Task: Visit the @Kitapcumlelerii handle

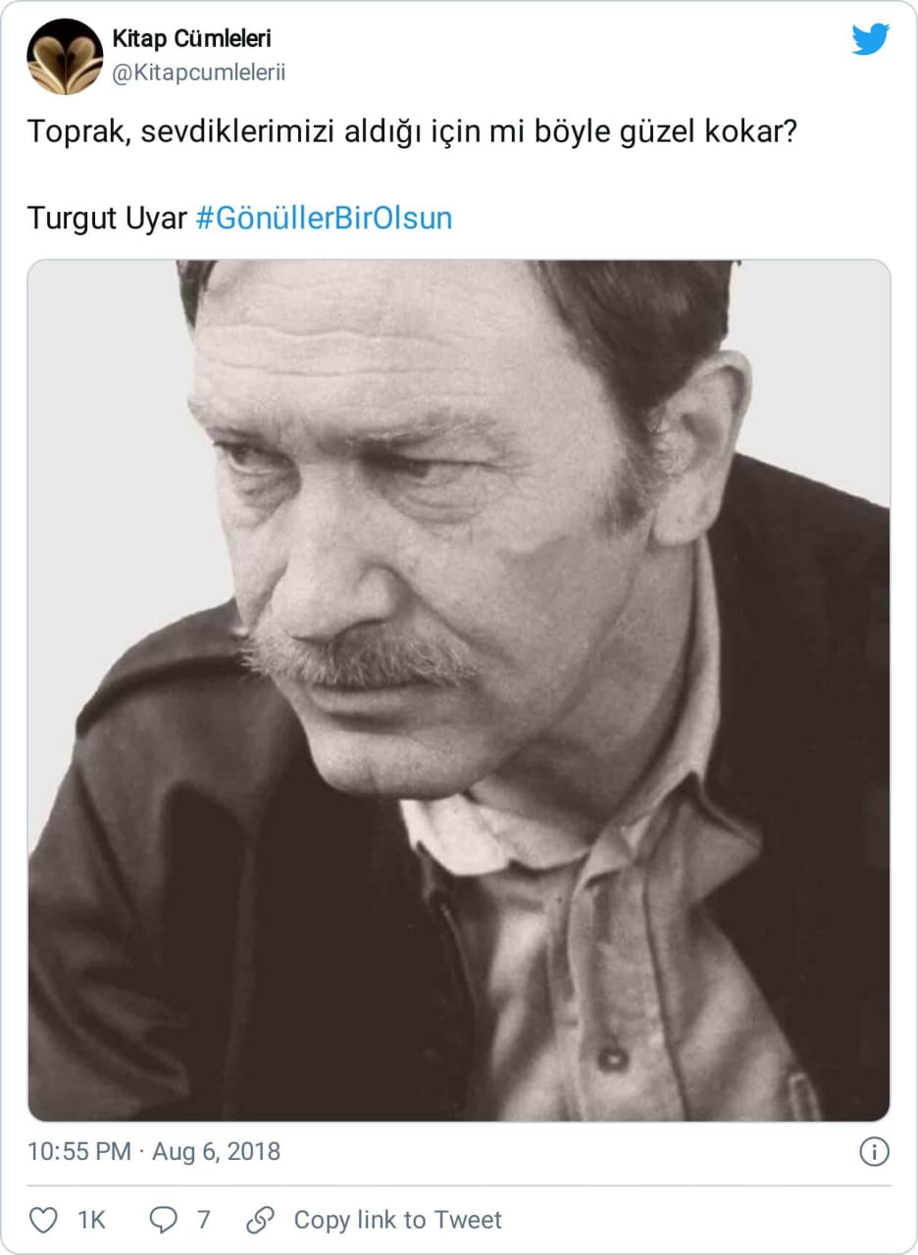Action: pyautogui.click(x=199, y=74)
